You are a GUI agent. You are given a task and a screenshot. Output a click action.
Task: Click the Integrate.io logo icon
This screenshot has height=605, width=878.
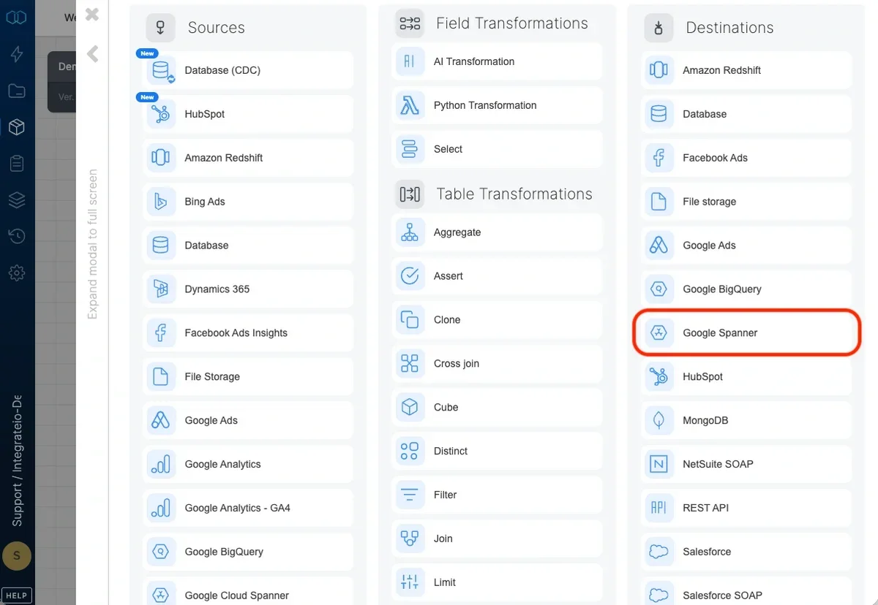16,16
